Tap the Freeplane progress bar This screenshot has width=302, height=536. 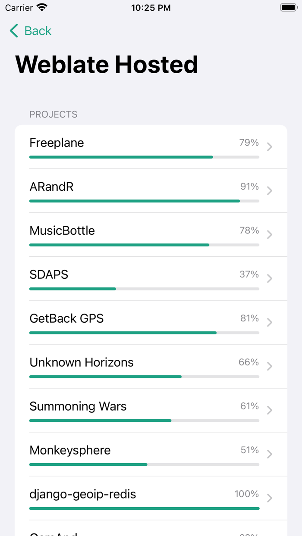pyautogui.click(x=144, y=157)
